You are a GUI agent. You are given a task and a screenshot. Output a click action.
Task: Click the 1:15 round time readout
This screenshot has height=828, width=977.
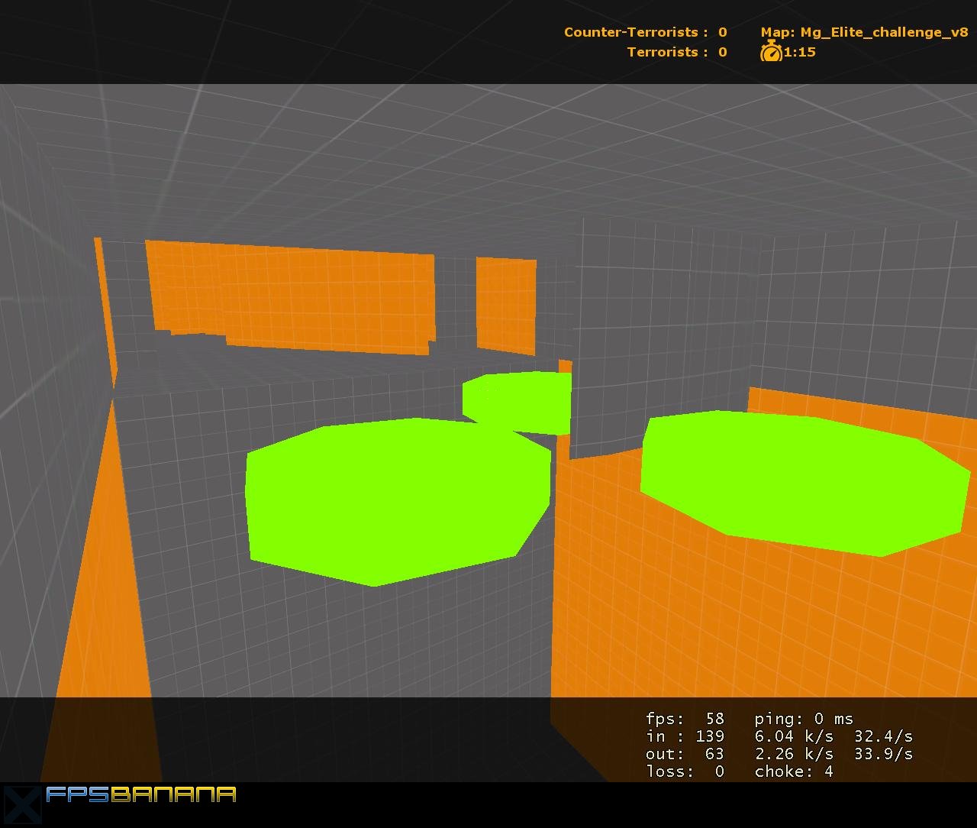tap(800, 52)
